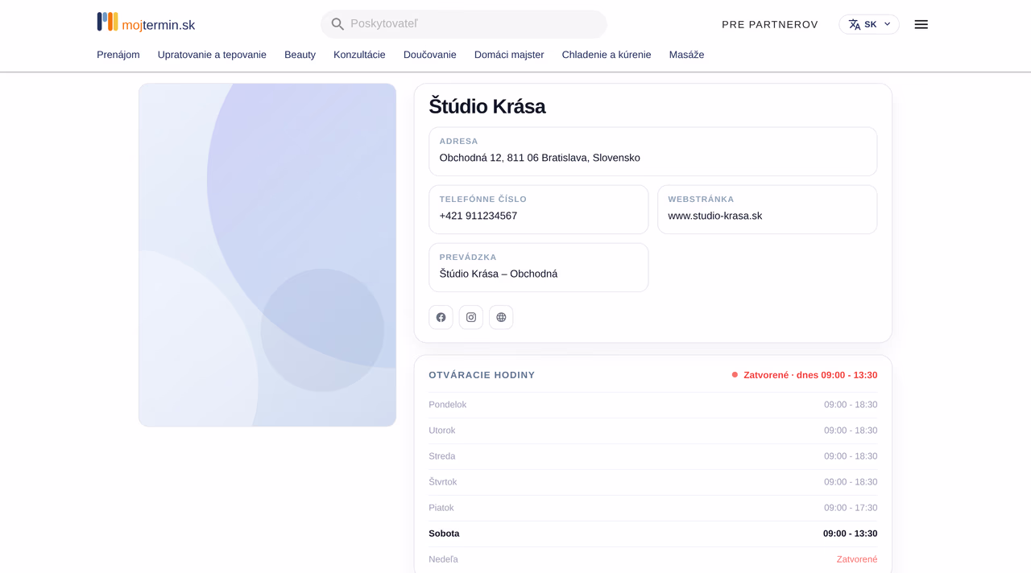The image size is (1031, 573).
Task: Click the search magnifier icon
Action: (x=337, y=24)
